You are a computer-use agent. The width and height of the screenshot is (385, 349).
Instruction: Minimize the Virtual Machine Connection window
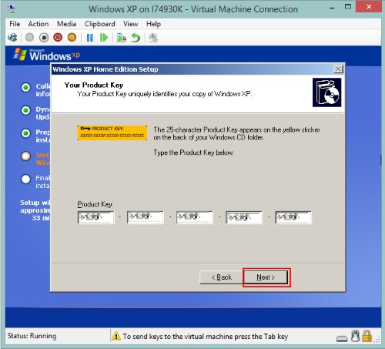pos(332,7)
